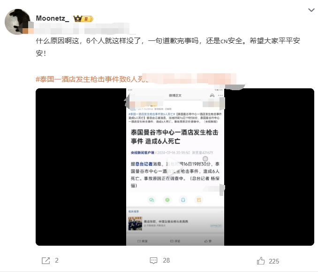Like the post with thumbs-up icon
Image resolution: width=318 pixels, height=272 pixels.
pyautogui.click(x=261, y=261)
